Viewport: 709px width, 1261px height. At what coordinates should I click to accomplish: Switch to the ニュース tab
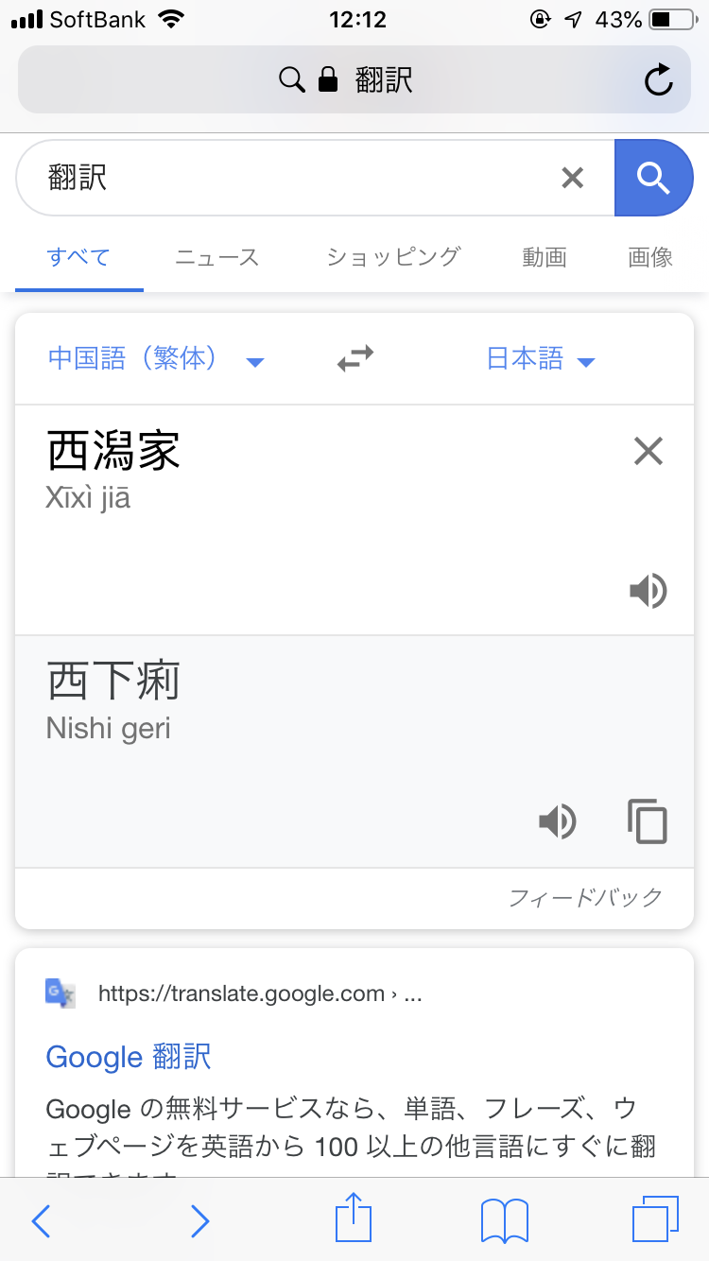click(x=216, y=257)
